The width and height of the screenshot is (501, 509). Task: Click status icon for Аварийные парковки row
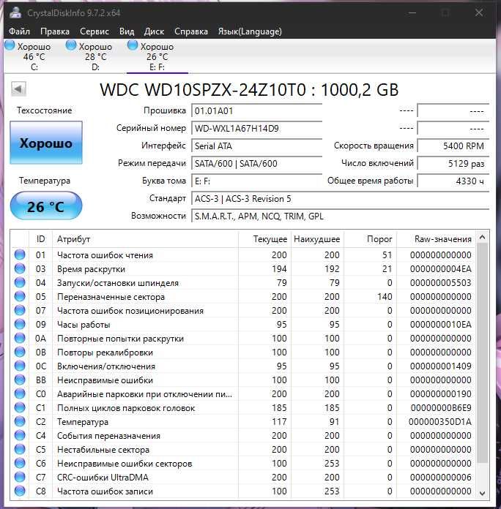pos(20,393)
